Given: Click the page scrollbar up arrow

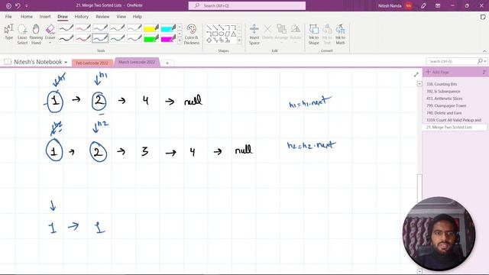Looking at the screenshot, I should [419, 83].
